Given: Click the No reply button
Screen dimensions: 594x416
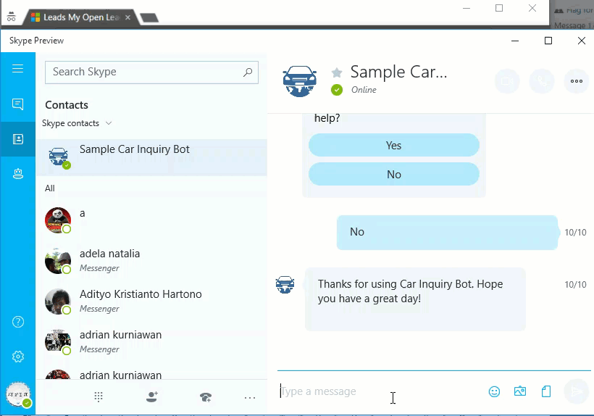Looking at the screenshot, I should 393,175.
